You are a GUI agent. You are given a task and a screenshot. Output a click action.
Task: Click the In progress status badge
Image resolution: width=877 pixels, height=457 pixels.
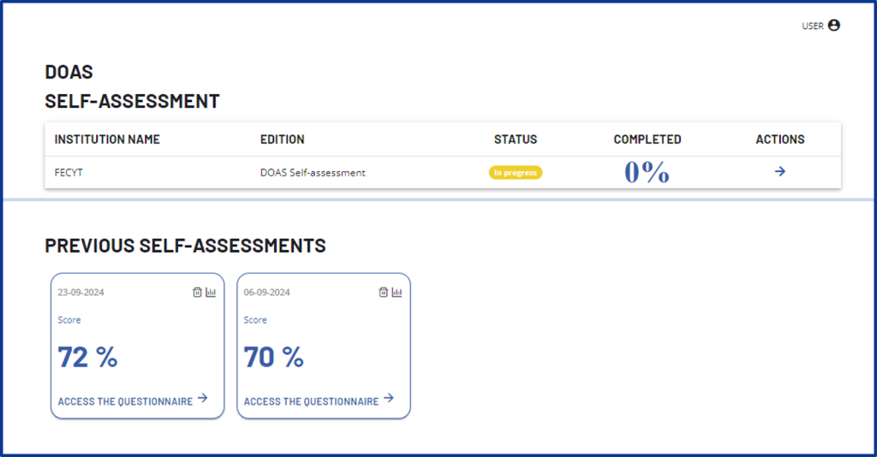pyautogui.click(x=516, y=173)
